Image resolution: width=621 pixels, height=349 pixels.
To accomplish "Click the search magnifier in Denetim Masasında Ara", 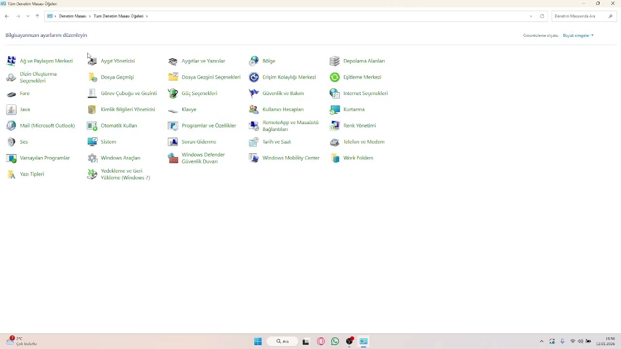I will pyautogui.click(x=610, y=16).
